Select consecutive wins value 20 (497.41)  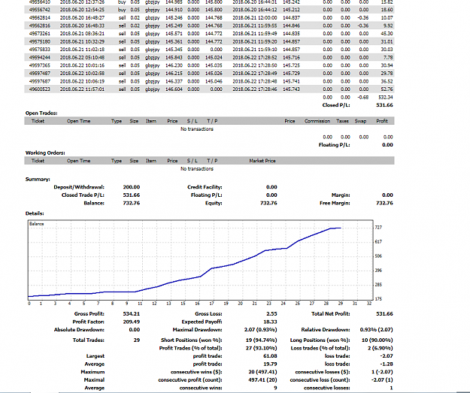[263, 372]
